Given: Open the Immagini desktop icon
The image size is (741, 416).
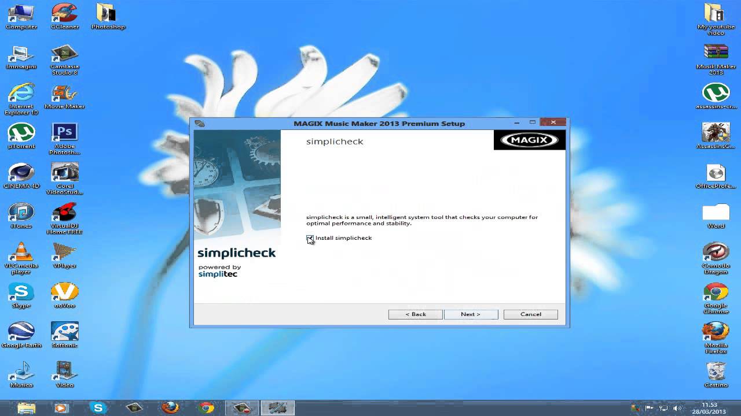Looking at the screenshot, I should [x=21, y=57].
